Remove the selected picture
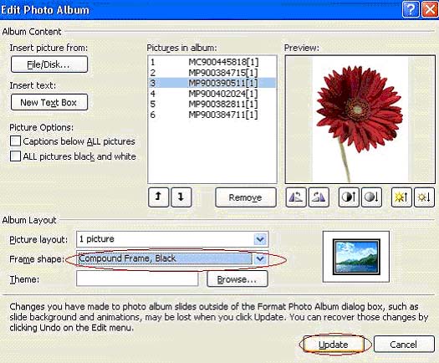 coord(246,197)
